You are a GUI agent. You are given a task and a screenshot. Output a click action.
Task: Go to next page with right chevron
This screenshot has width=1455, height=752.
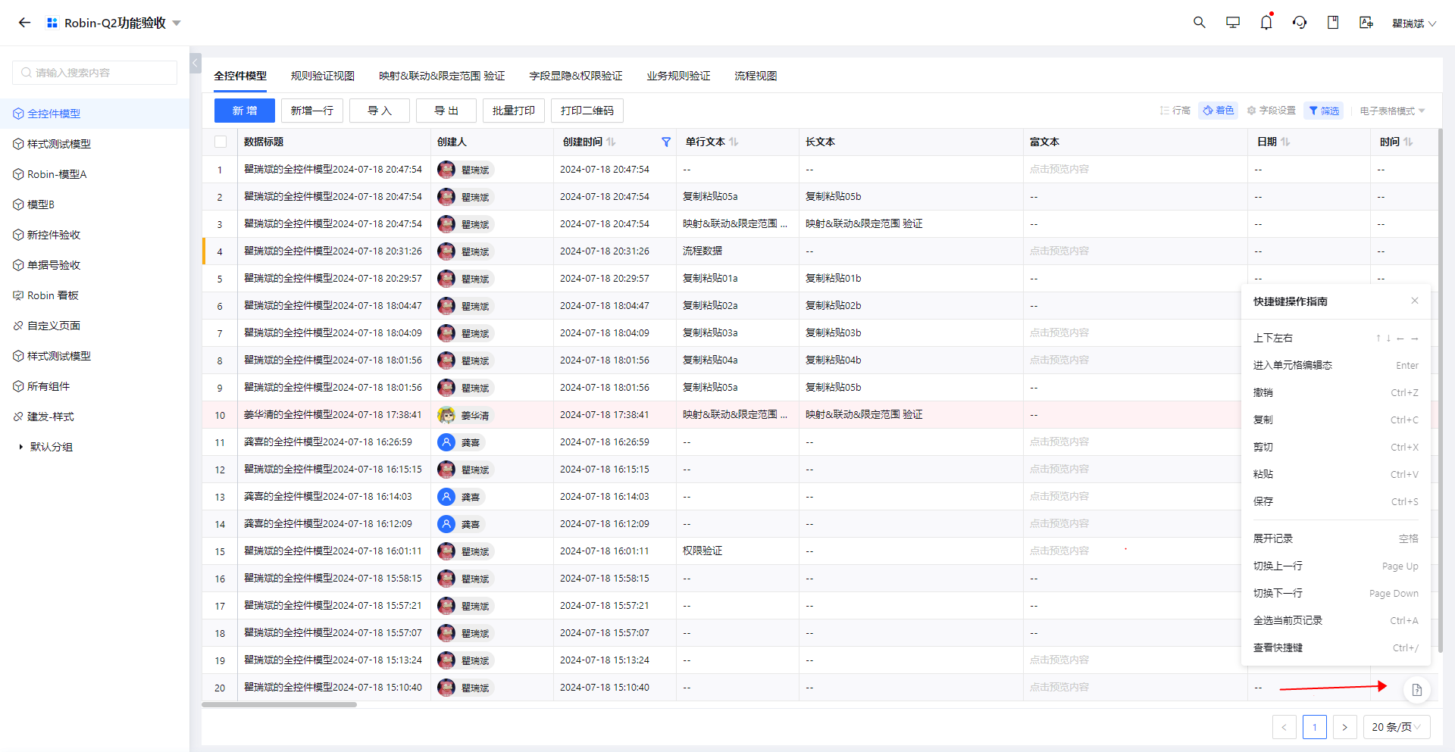[1344, 727]
